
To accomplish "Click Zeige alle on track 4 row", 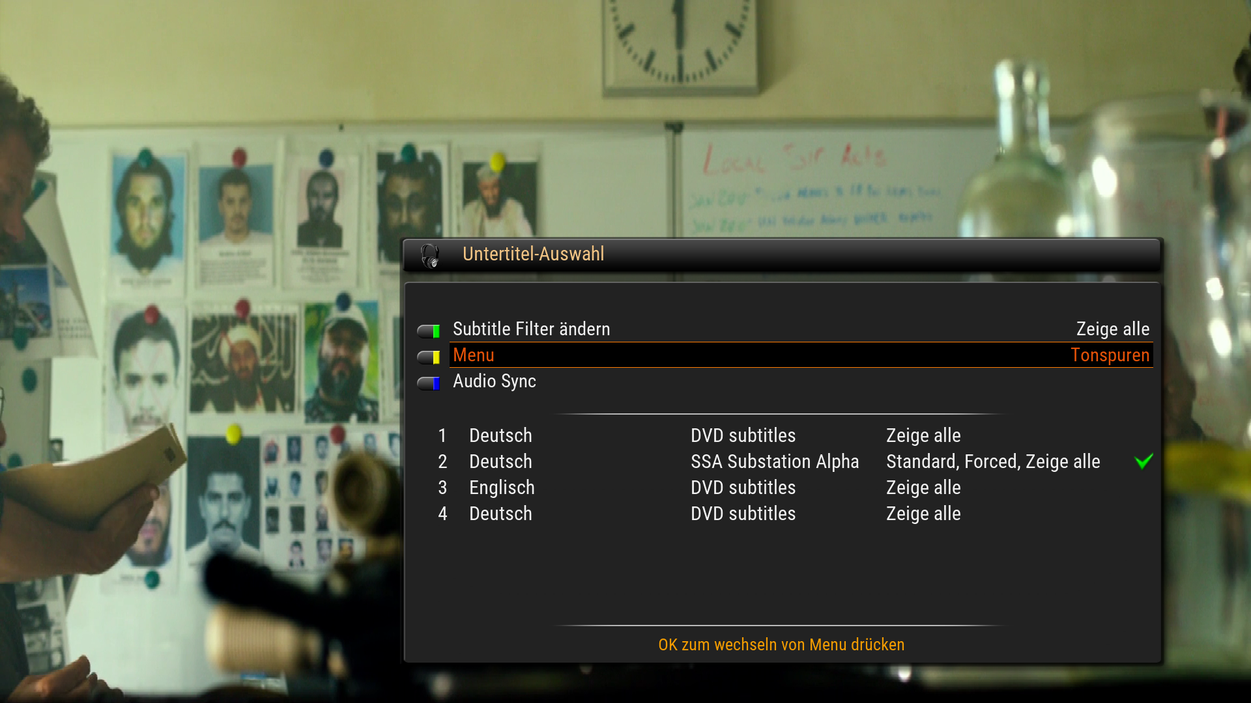I will point(923,514).
